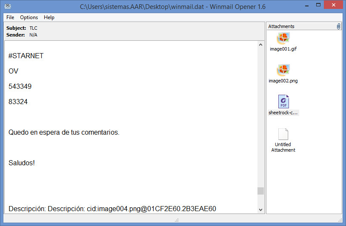Click the Attachments panel header label
The width and height of the screenshot is (346, 226).
[281, 26]
